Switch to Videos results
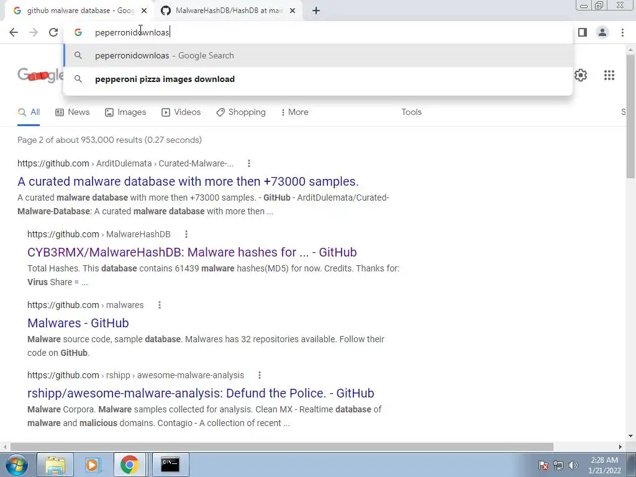 pos(181,112)
